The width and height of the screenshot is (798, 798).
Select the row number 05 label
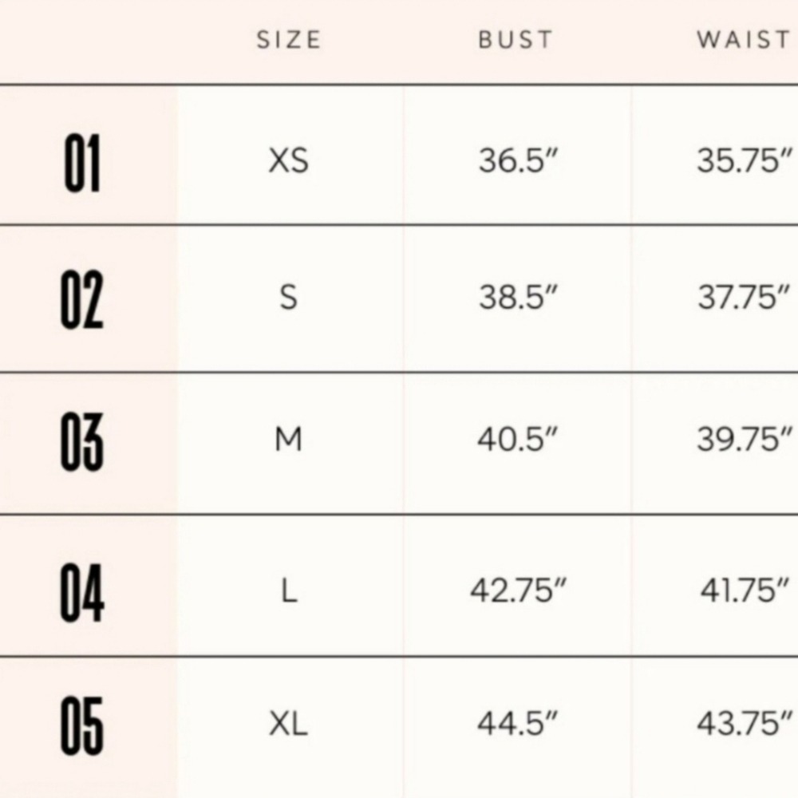click(x=82, y=725)
